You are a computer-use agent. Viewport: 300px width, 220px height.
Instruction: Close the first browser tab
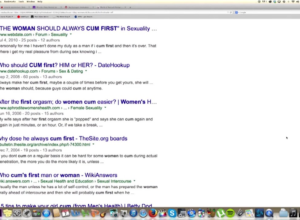[29, 7]
